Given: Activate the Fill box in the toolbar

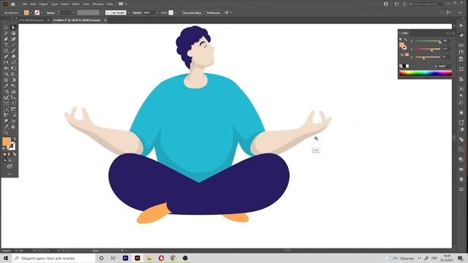Looking at the screenshot, I should pyautogui.click(x=7, y=142).
